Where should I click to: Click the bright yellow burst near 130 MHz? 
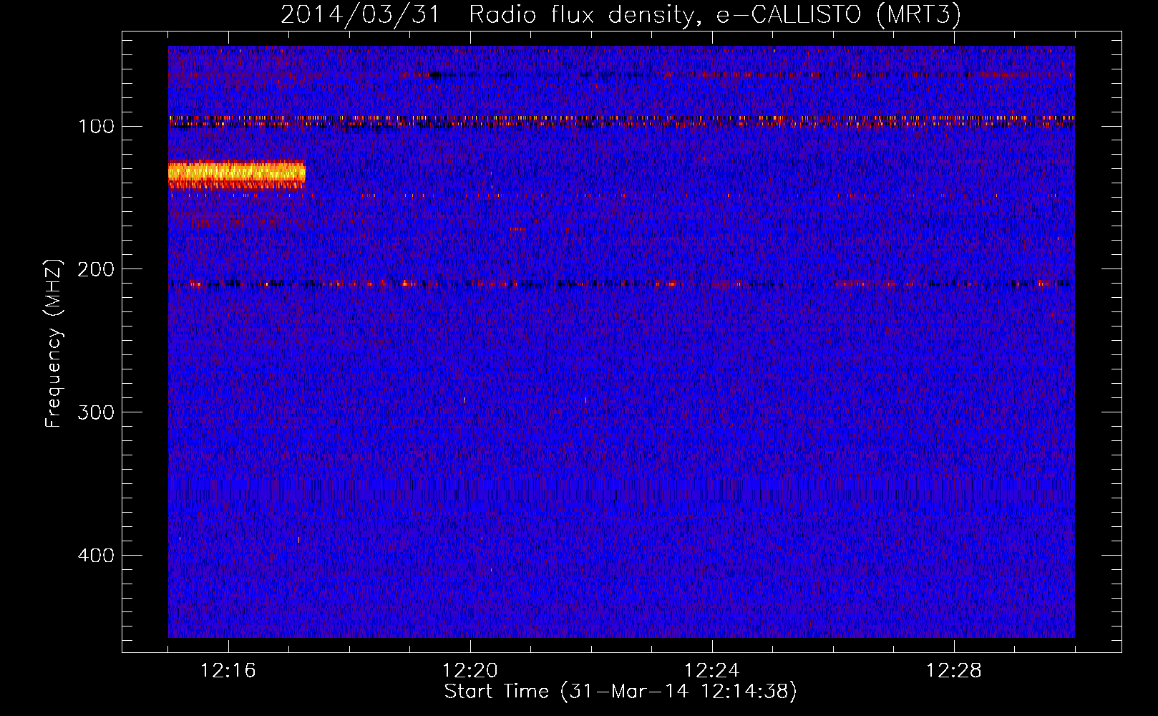237,174
